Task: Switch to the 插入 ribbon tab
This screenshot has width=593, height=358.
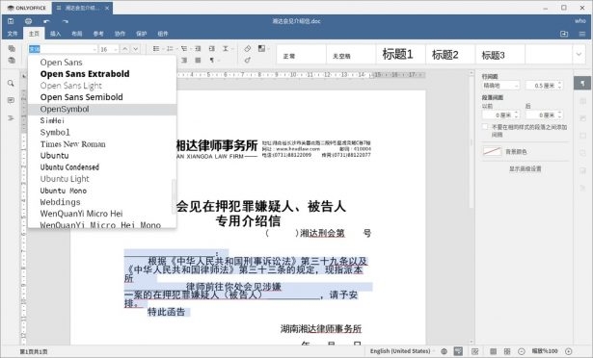Action: click(x=56, y=34)
